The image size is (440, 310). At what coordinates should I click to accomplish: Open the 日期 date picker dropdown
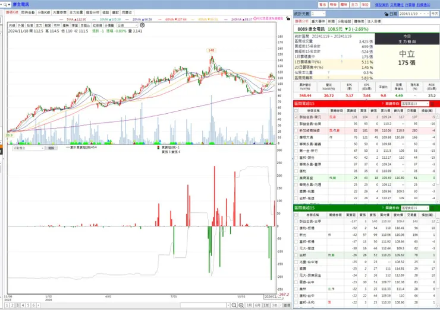click(421, 14)
